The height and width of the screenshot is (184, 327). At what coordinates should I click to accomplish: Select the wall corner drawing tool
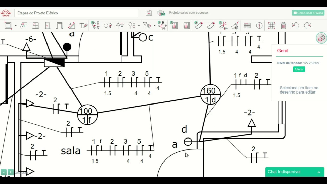point(24,26)
